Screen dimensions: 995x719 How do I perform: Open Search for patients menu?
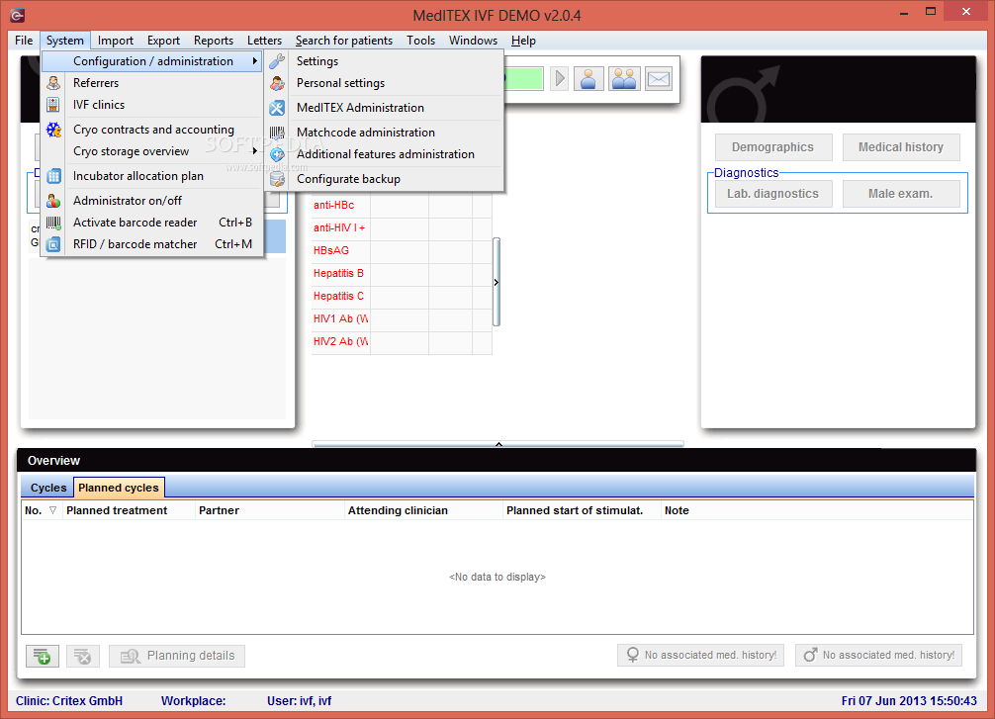[x=344, y=41]
